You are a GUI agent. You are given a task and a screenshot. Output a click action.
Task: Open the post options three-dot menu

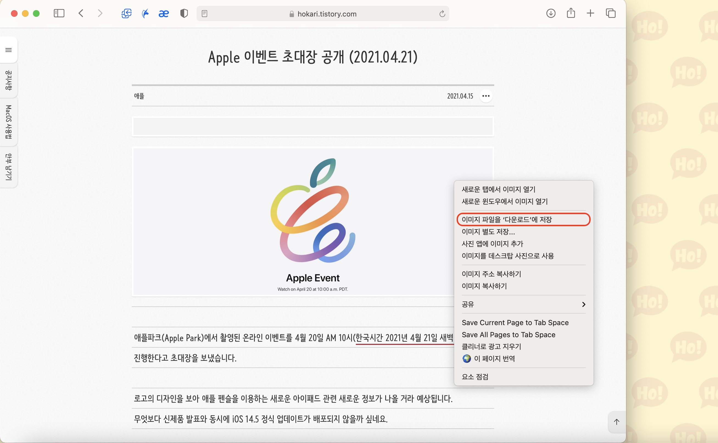tap(486, 96)
